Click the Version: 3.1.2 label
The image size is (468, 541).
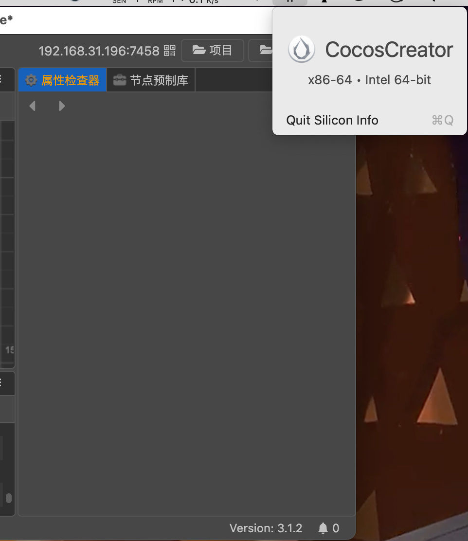point(266,528)
